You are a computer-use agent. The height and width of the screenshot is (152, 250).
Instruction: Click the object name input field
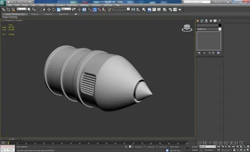pyautogui.click(x=207, y=25)
